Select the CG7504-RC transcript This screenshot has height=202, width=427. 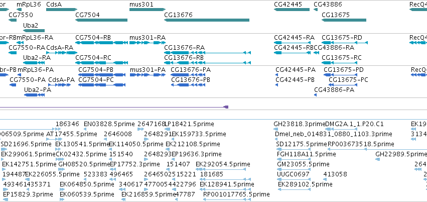(101, 63)
